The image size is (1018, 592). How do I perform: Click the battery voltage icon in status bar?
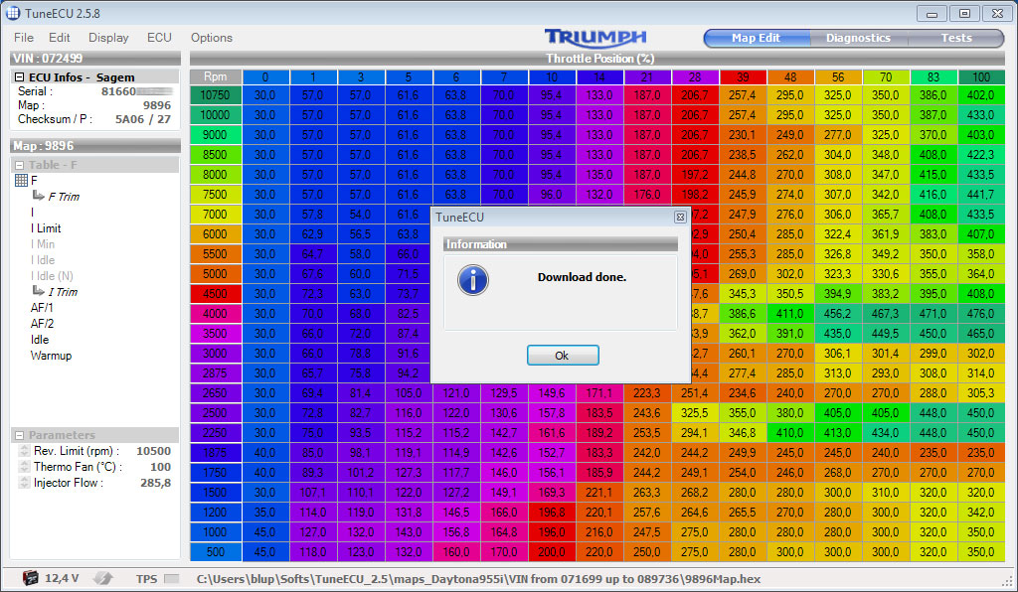point(30,578)
